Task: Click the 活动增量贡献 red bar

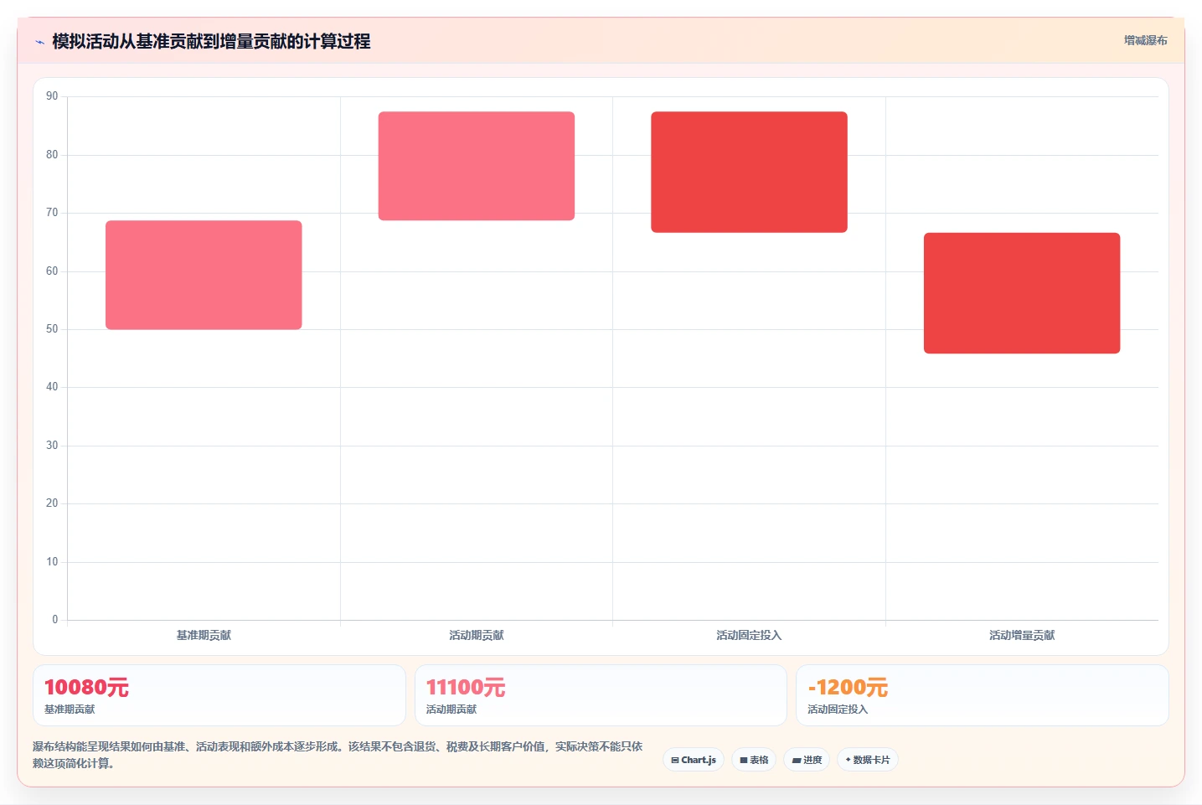Action: pos(1022,293)
